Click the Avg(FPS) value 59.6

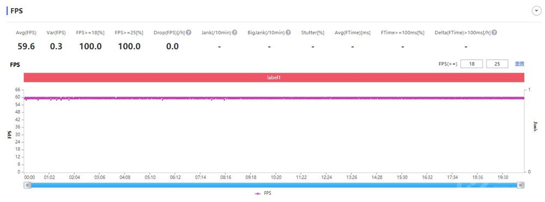tap(26, 46)
